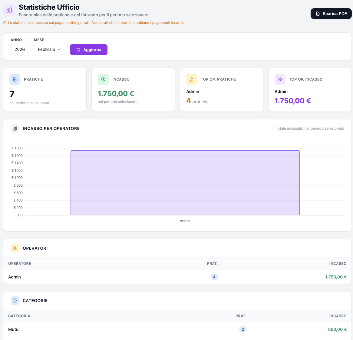353x340 pixels.
Task: Download report with Scarica PDF button
Action: coord(331,14)
